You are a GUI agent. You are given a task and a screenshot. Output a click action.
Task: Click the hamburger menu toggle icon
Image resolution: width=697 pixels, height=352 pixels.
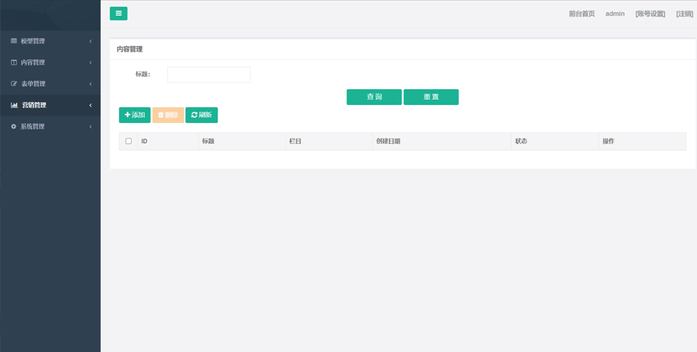click(x=118, y=13)
